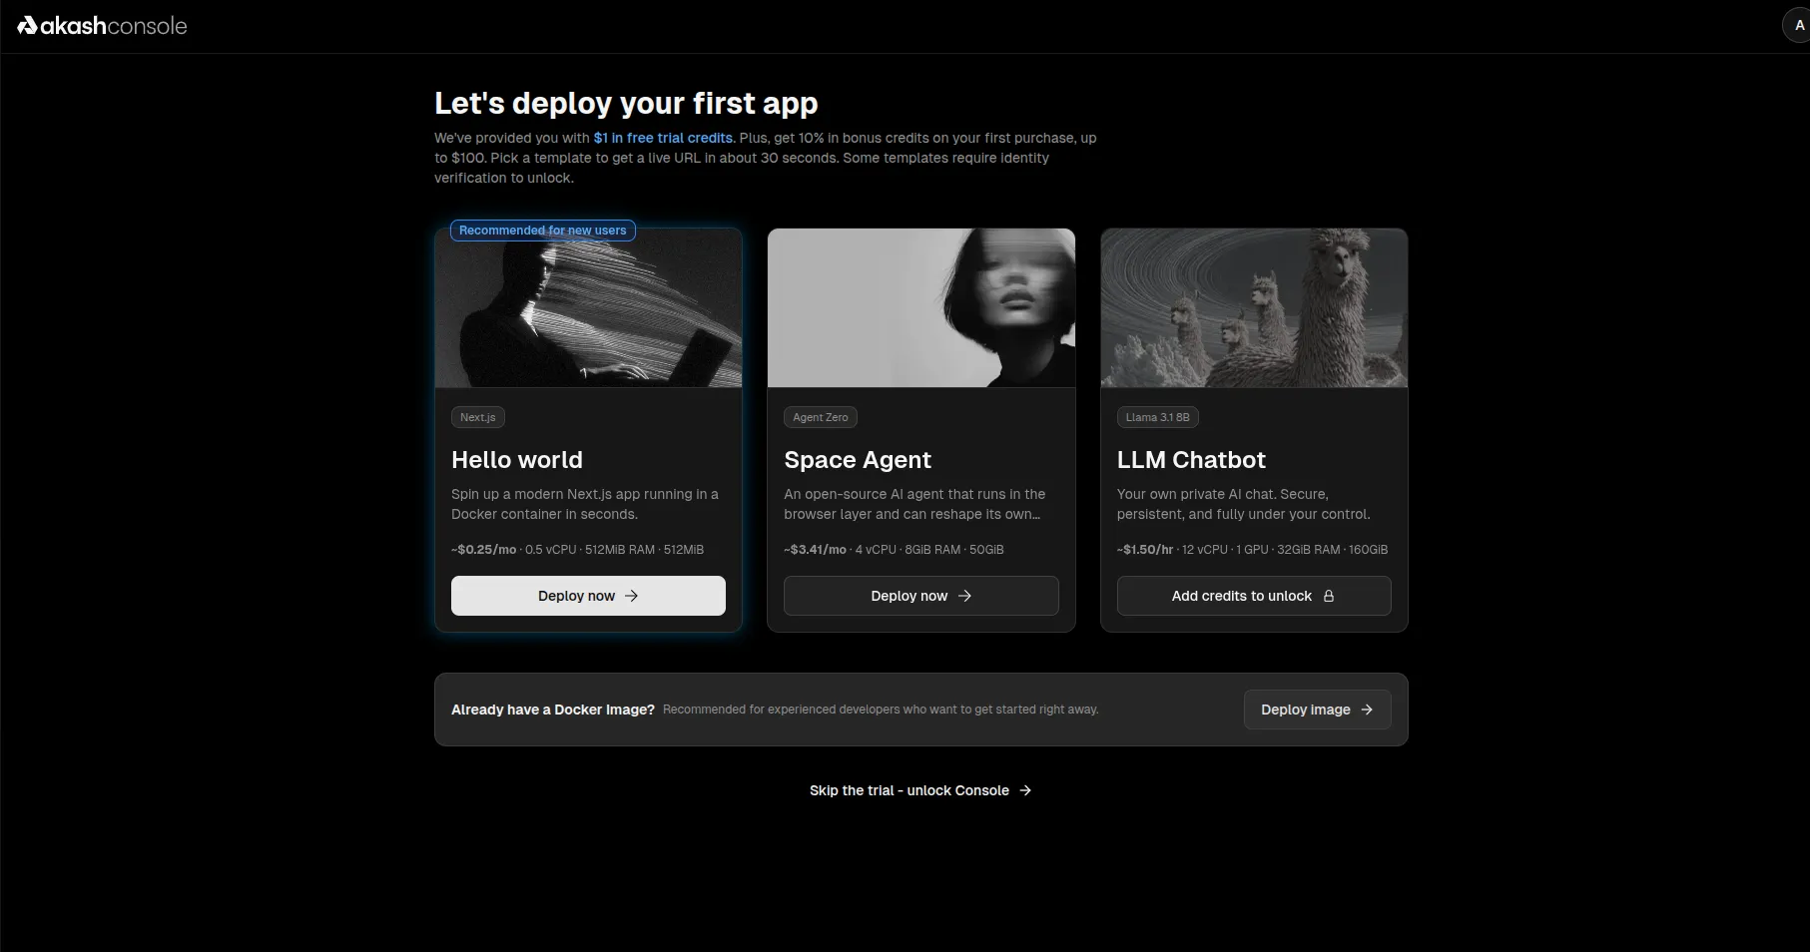Click the $1 in free trial credits text

[x=663, y=138]
